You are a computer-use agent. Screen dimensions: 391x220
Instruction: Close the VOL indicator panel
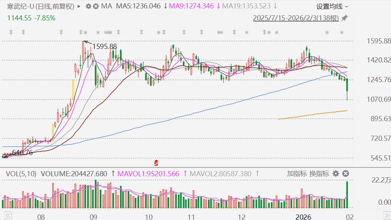pyautogui.click(x=346, y=174)
